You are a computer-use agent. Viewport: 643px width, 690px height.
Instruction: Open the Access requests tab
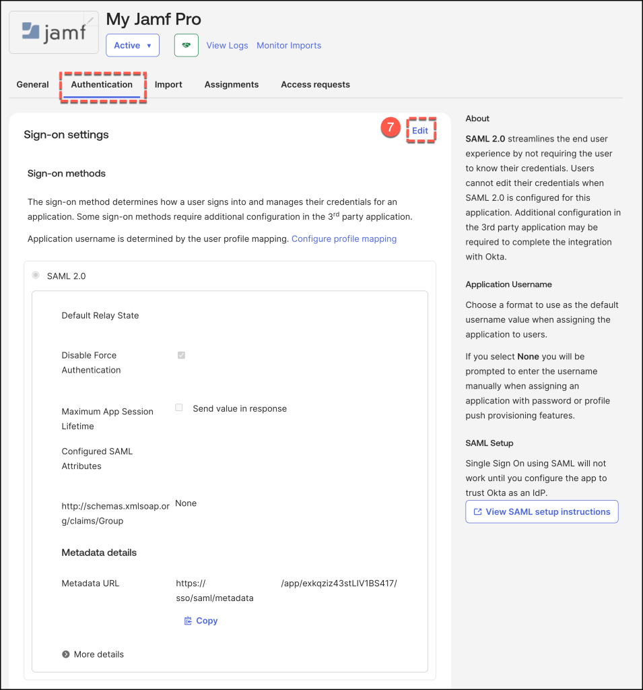315,84
